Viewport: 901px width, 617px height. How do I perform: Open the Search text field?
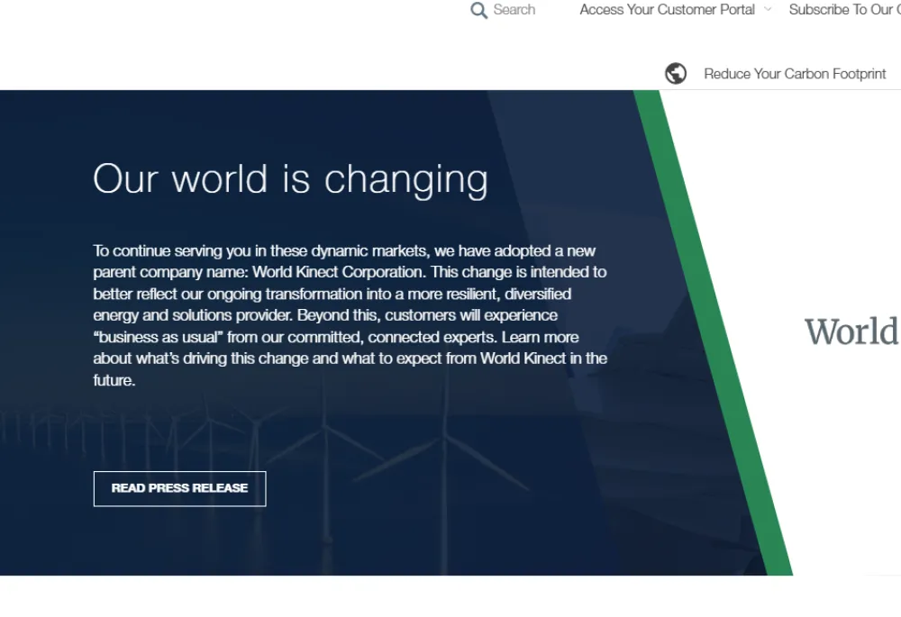[514, 10]
